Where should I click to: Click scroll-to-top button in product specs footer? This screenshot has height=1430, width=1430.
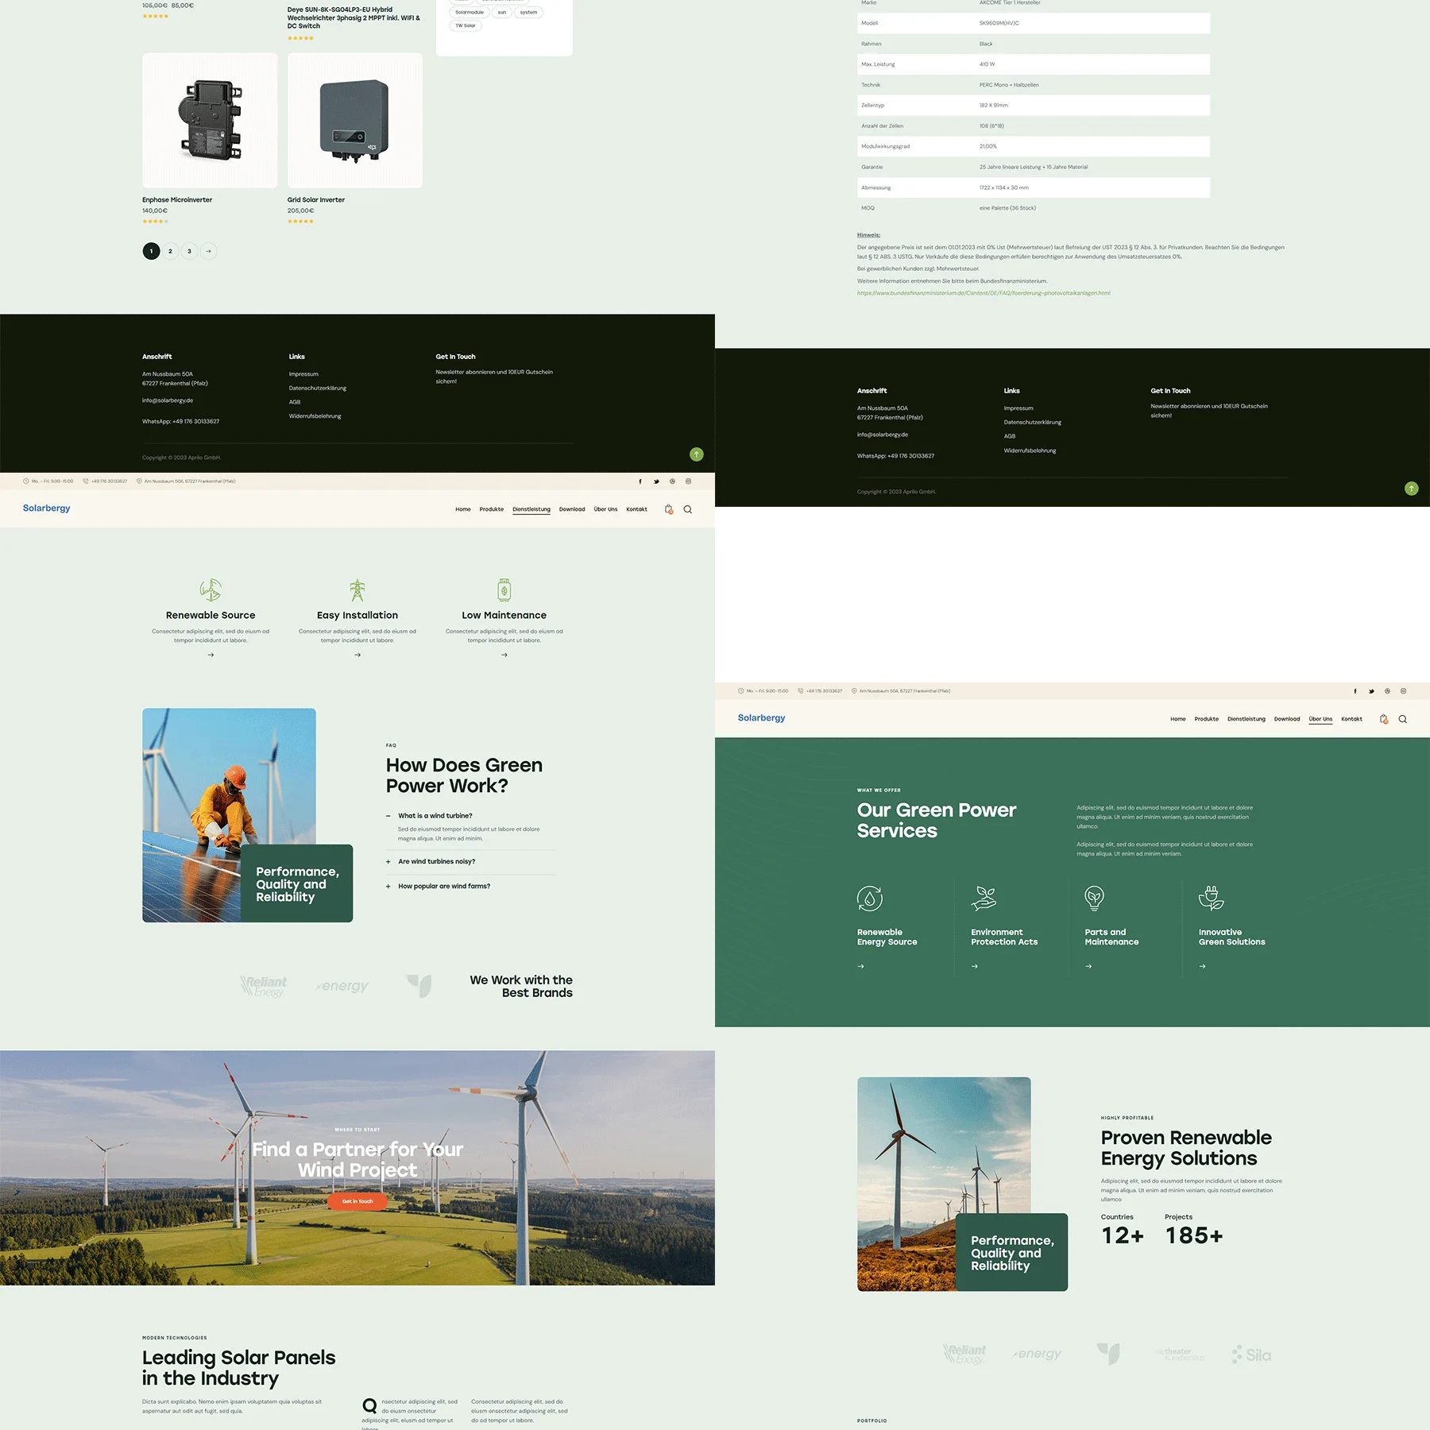pyautogui.click(x=1412, y=489)
